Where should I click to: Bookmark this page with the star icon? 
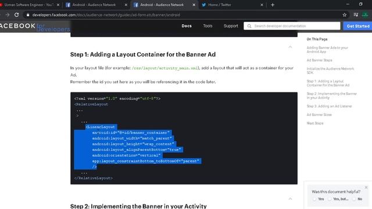coord(345,15)
